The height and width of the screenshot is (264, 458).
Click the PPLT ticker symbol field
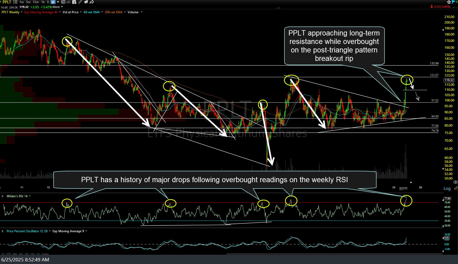pos(7,2)
